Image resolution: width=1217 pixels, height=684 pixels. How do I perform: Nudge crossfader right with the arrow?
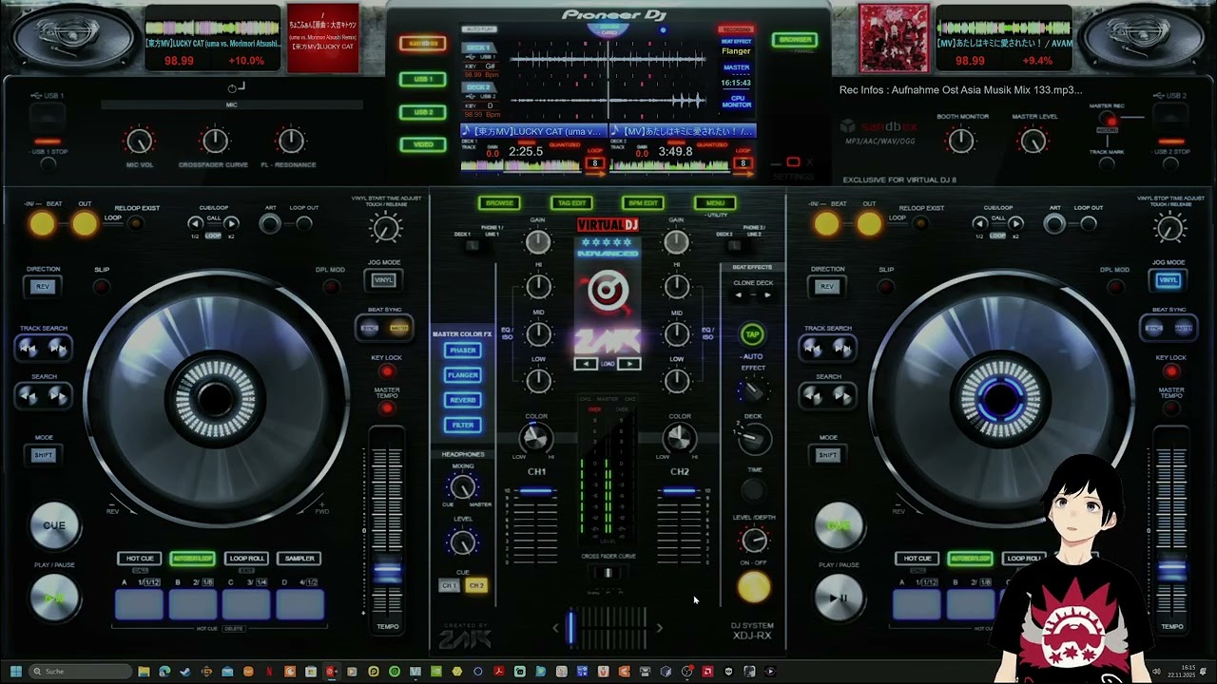tap(659, 627)
